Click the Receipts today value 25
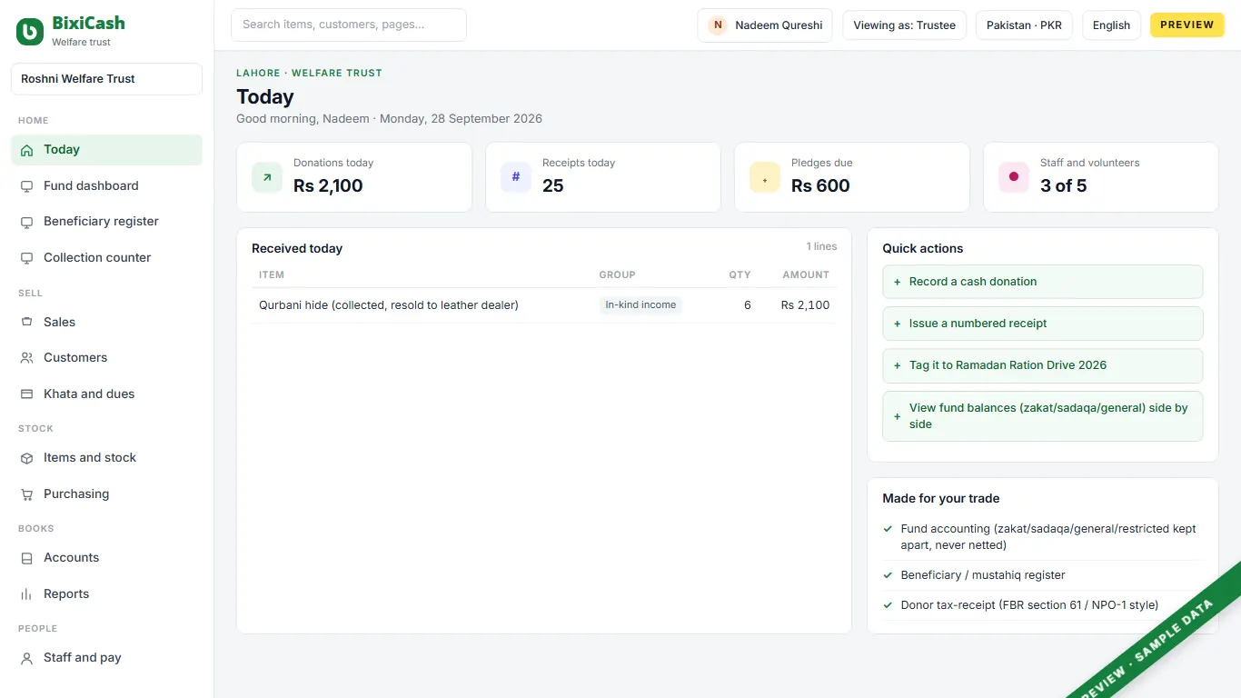 tap(553, 185)
